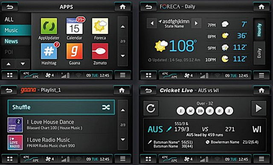Viewport: 273px width, 165px height.
Task: Click the 12:45 clock on Gaana status bar
Action: point(105,159)
